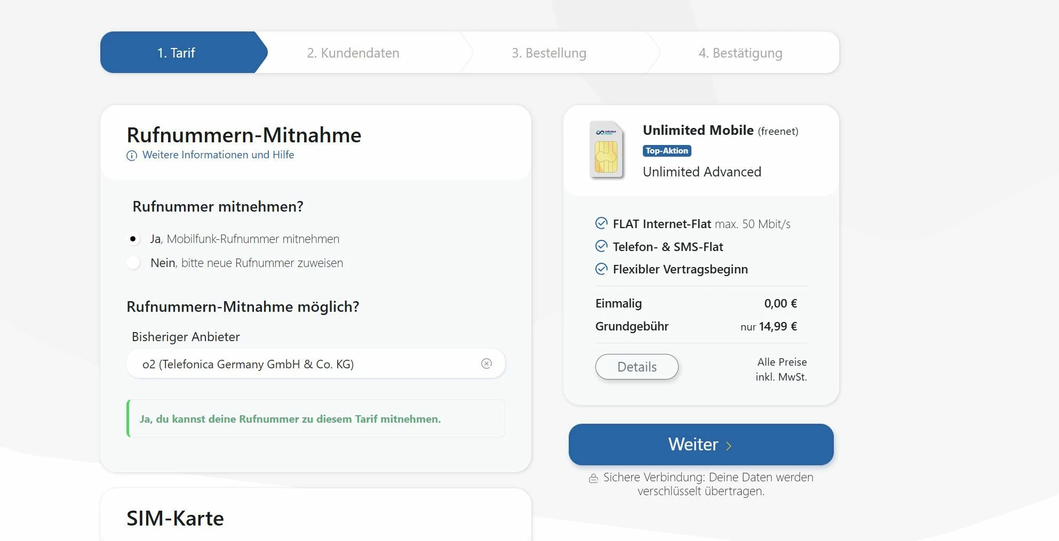Click the Rufnummern-Mitnahme heading
1059x541 pixels.
[x=244, y=135]
